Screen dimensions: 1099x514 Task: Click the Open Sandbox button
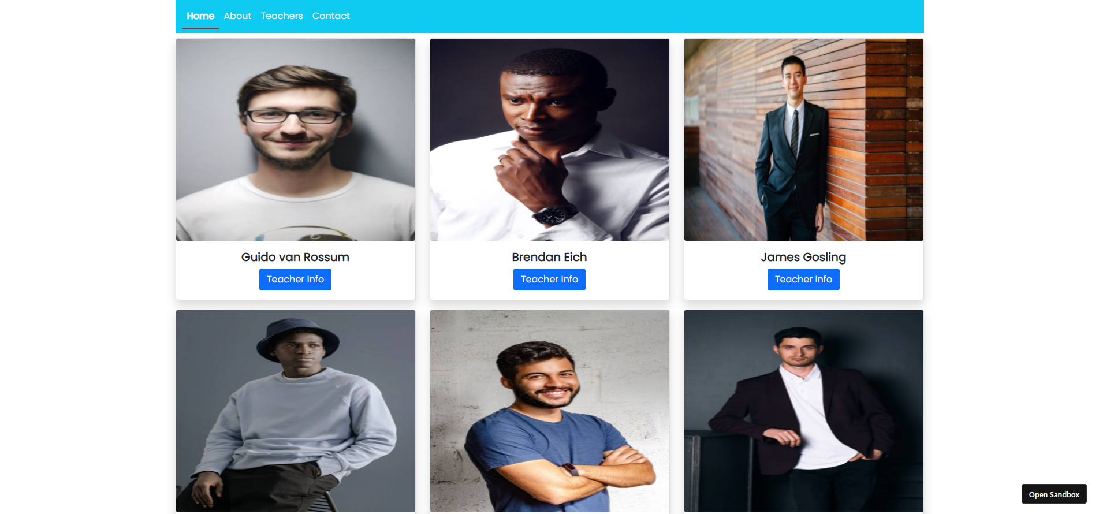pos(1054,494)
